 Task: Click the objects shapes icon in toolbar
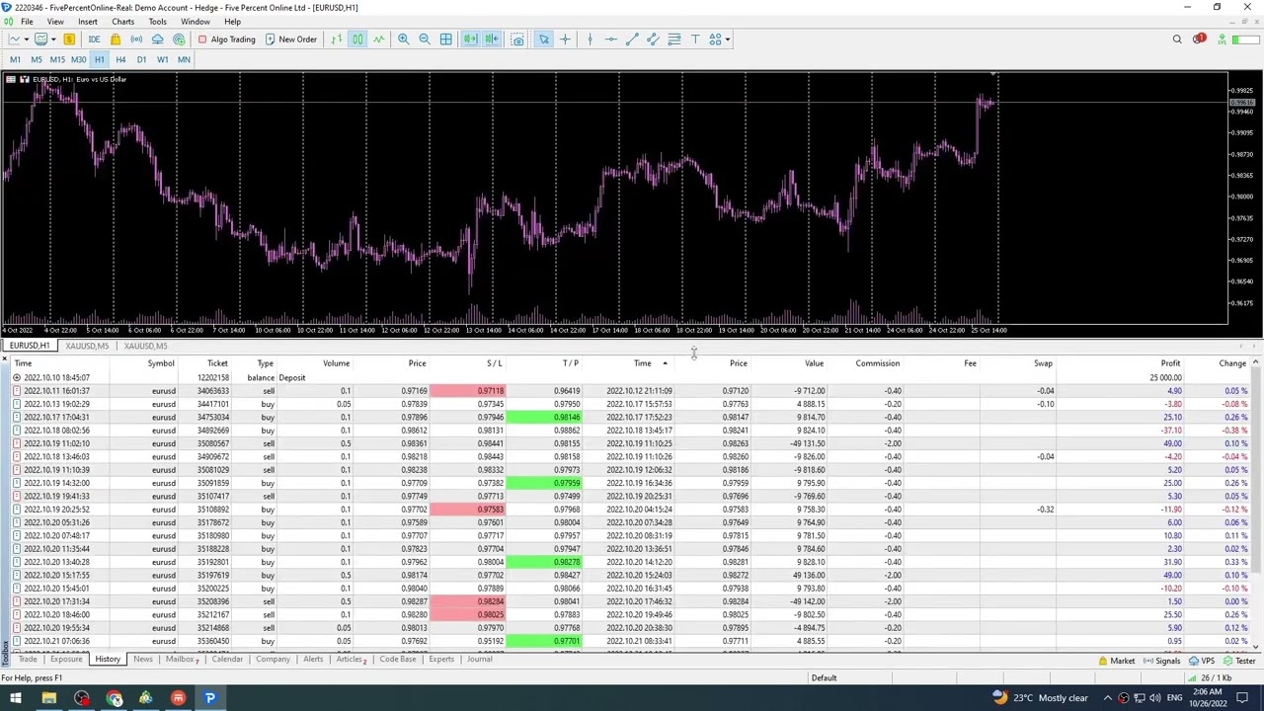click(715, 39)
